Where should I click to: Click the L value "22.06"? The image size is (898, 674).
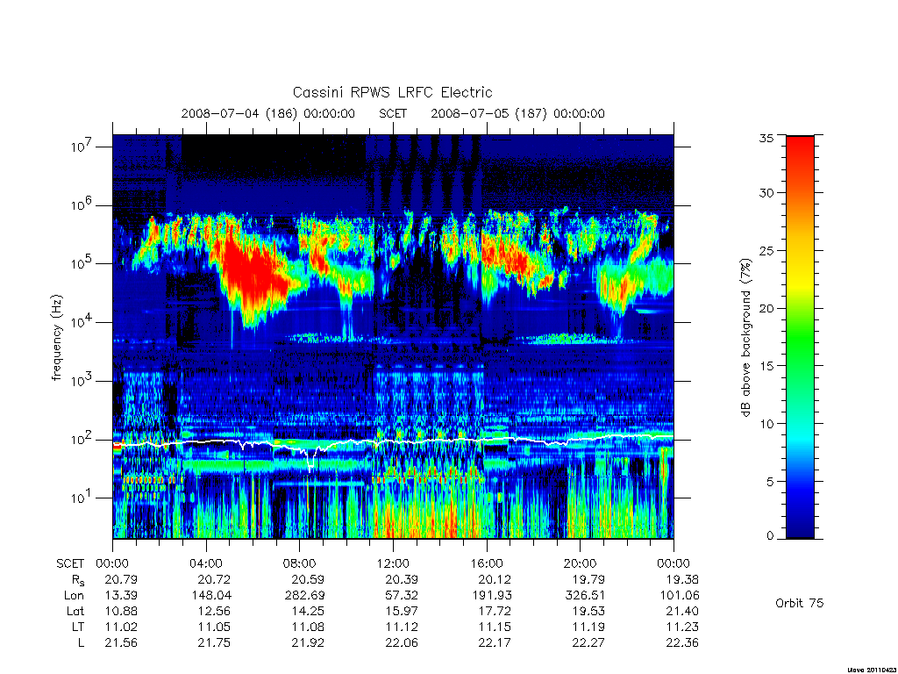(x=402, y=643)
